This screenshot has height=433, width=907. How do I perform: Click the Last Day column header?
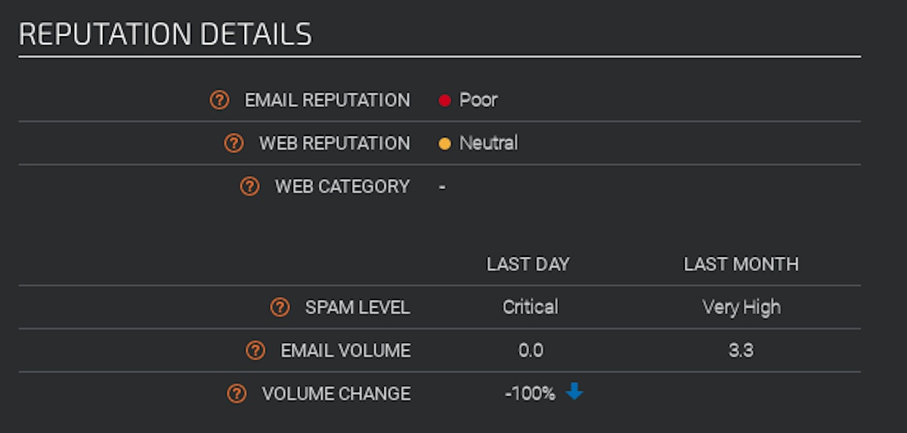point(528,264)
